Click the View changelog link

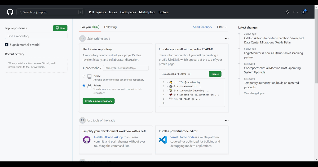coord(254,93)
